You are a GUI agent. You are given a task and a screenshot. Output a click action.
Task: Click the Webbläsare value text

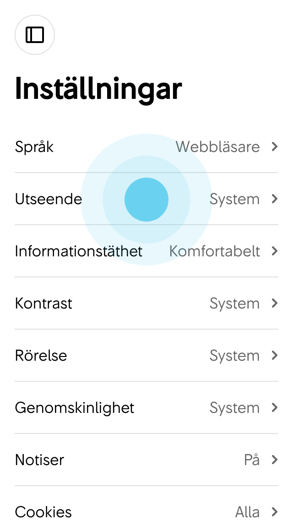tap(217, 146)
